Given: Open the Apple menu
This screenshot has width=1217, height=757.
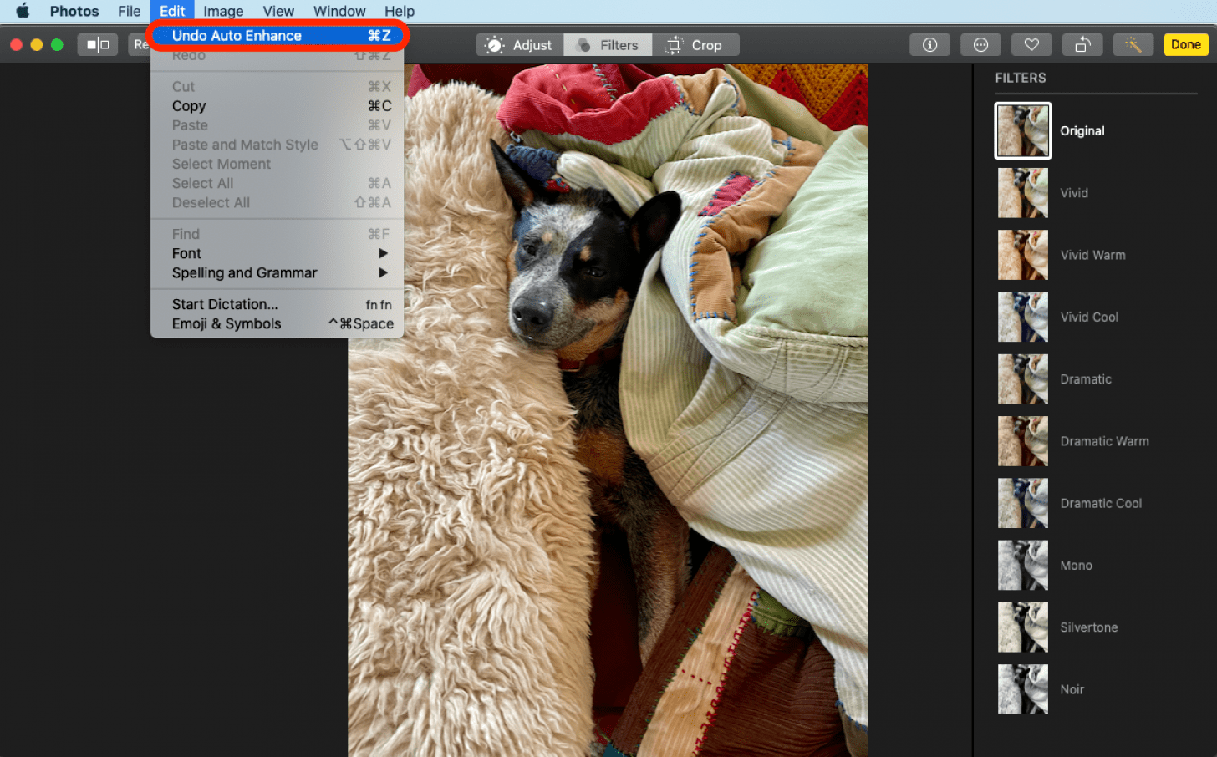Looking at the screenshot, I should (23, 11).
